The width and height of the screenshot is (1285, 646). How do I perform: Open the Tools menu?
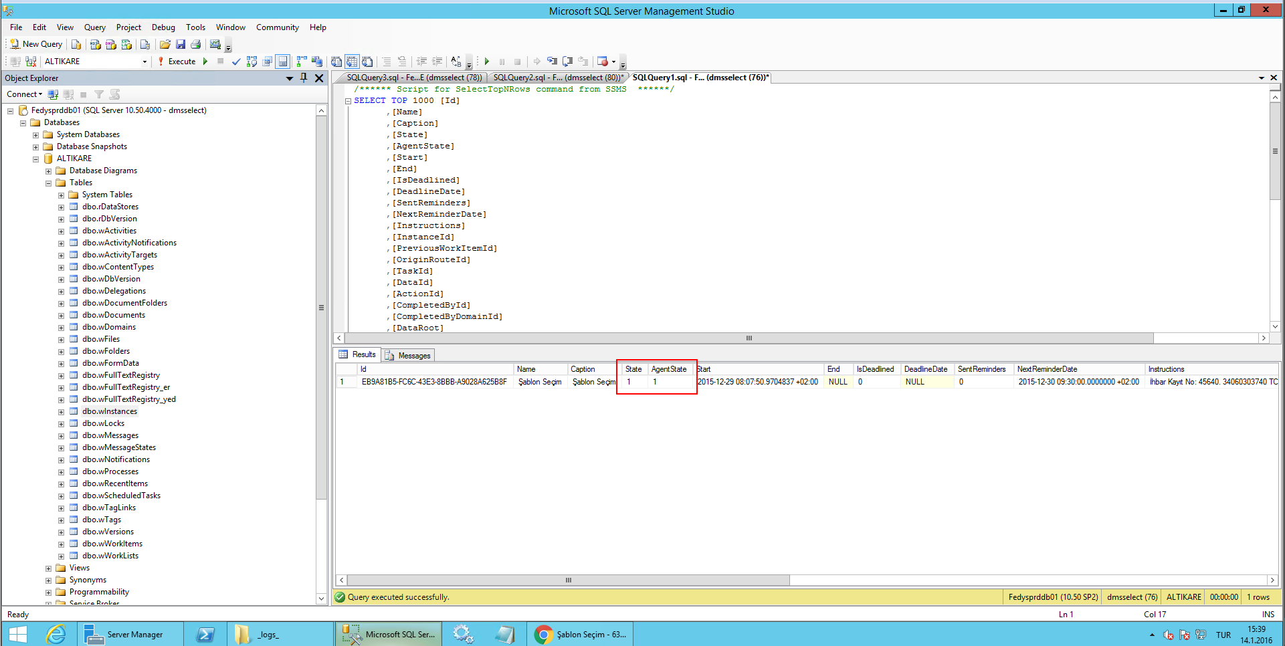point(195,27)
